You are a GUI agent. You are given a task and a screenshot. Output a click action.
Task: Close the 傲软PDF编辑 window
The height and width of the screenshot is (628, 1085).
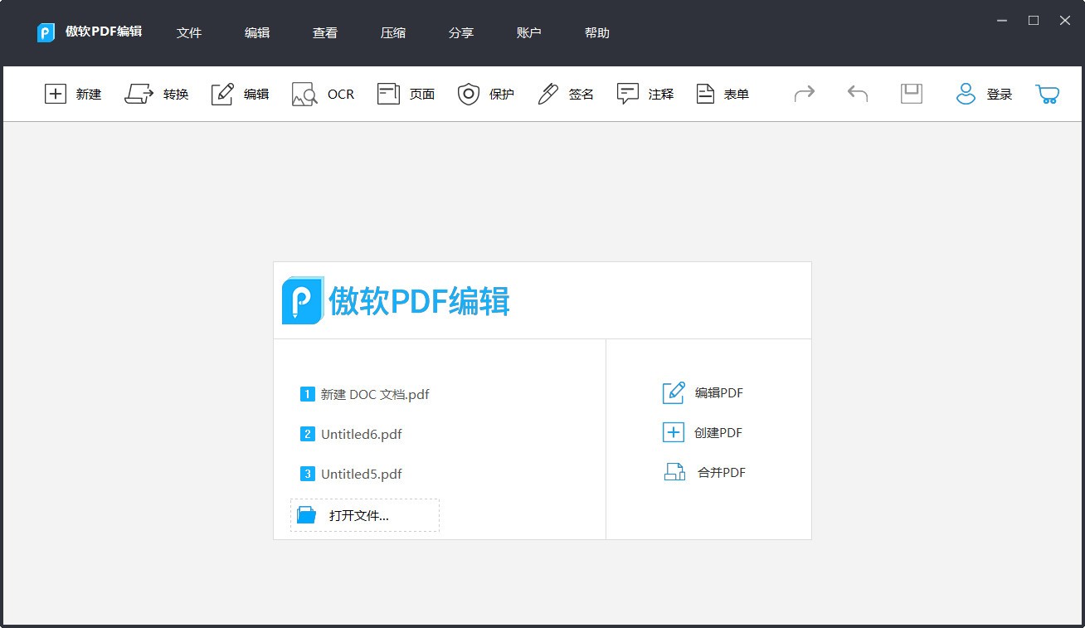1065,21
